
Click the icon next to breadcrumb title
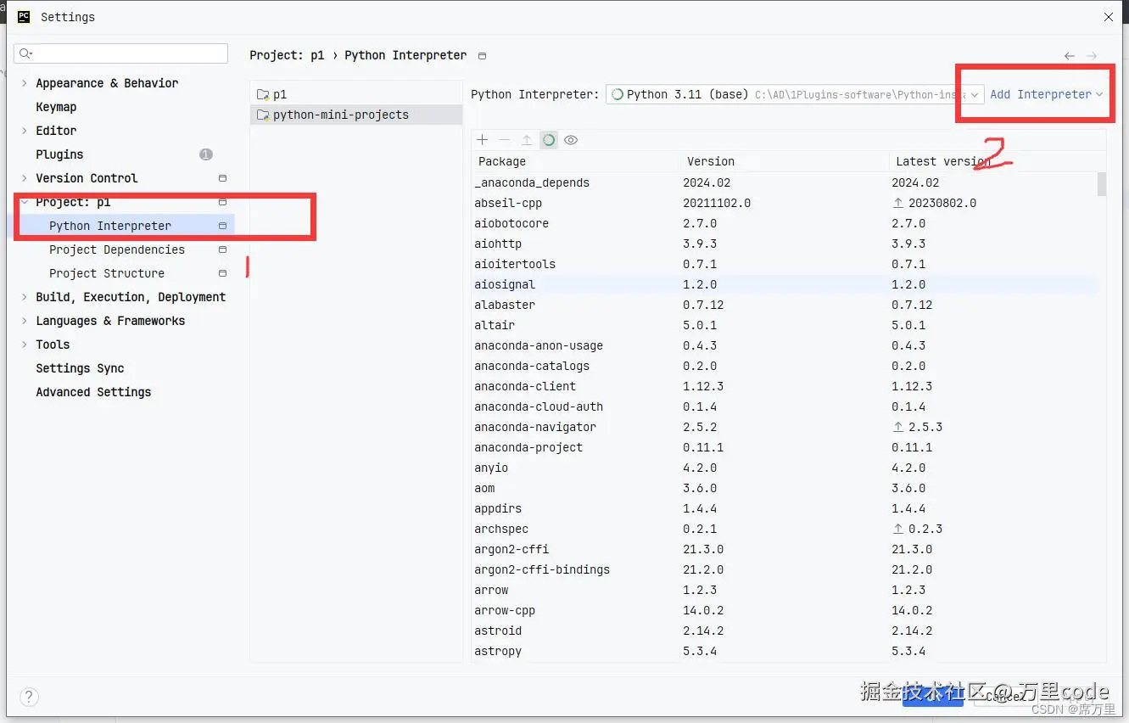[x=482, y=56]
